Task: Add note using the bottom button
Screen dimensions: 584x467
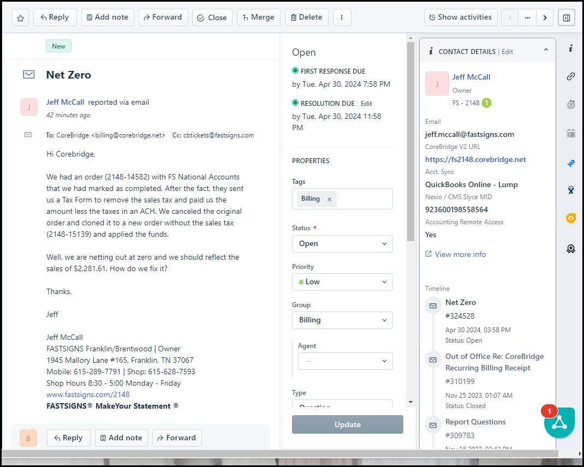Action: 121,438
